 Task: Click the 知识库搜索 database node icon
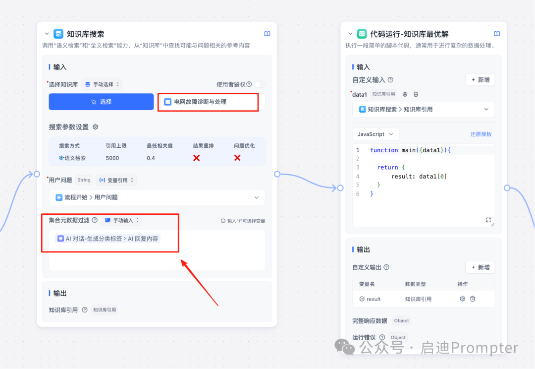(x=58, y=34)
